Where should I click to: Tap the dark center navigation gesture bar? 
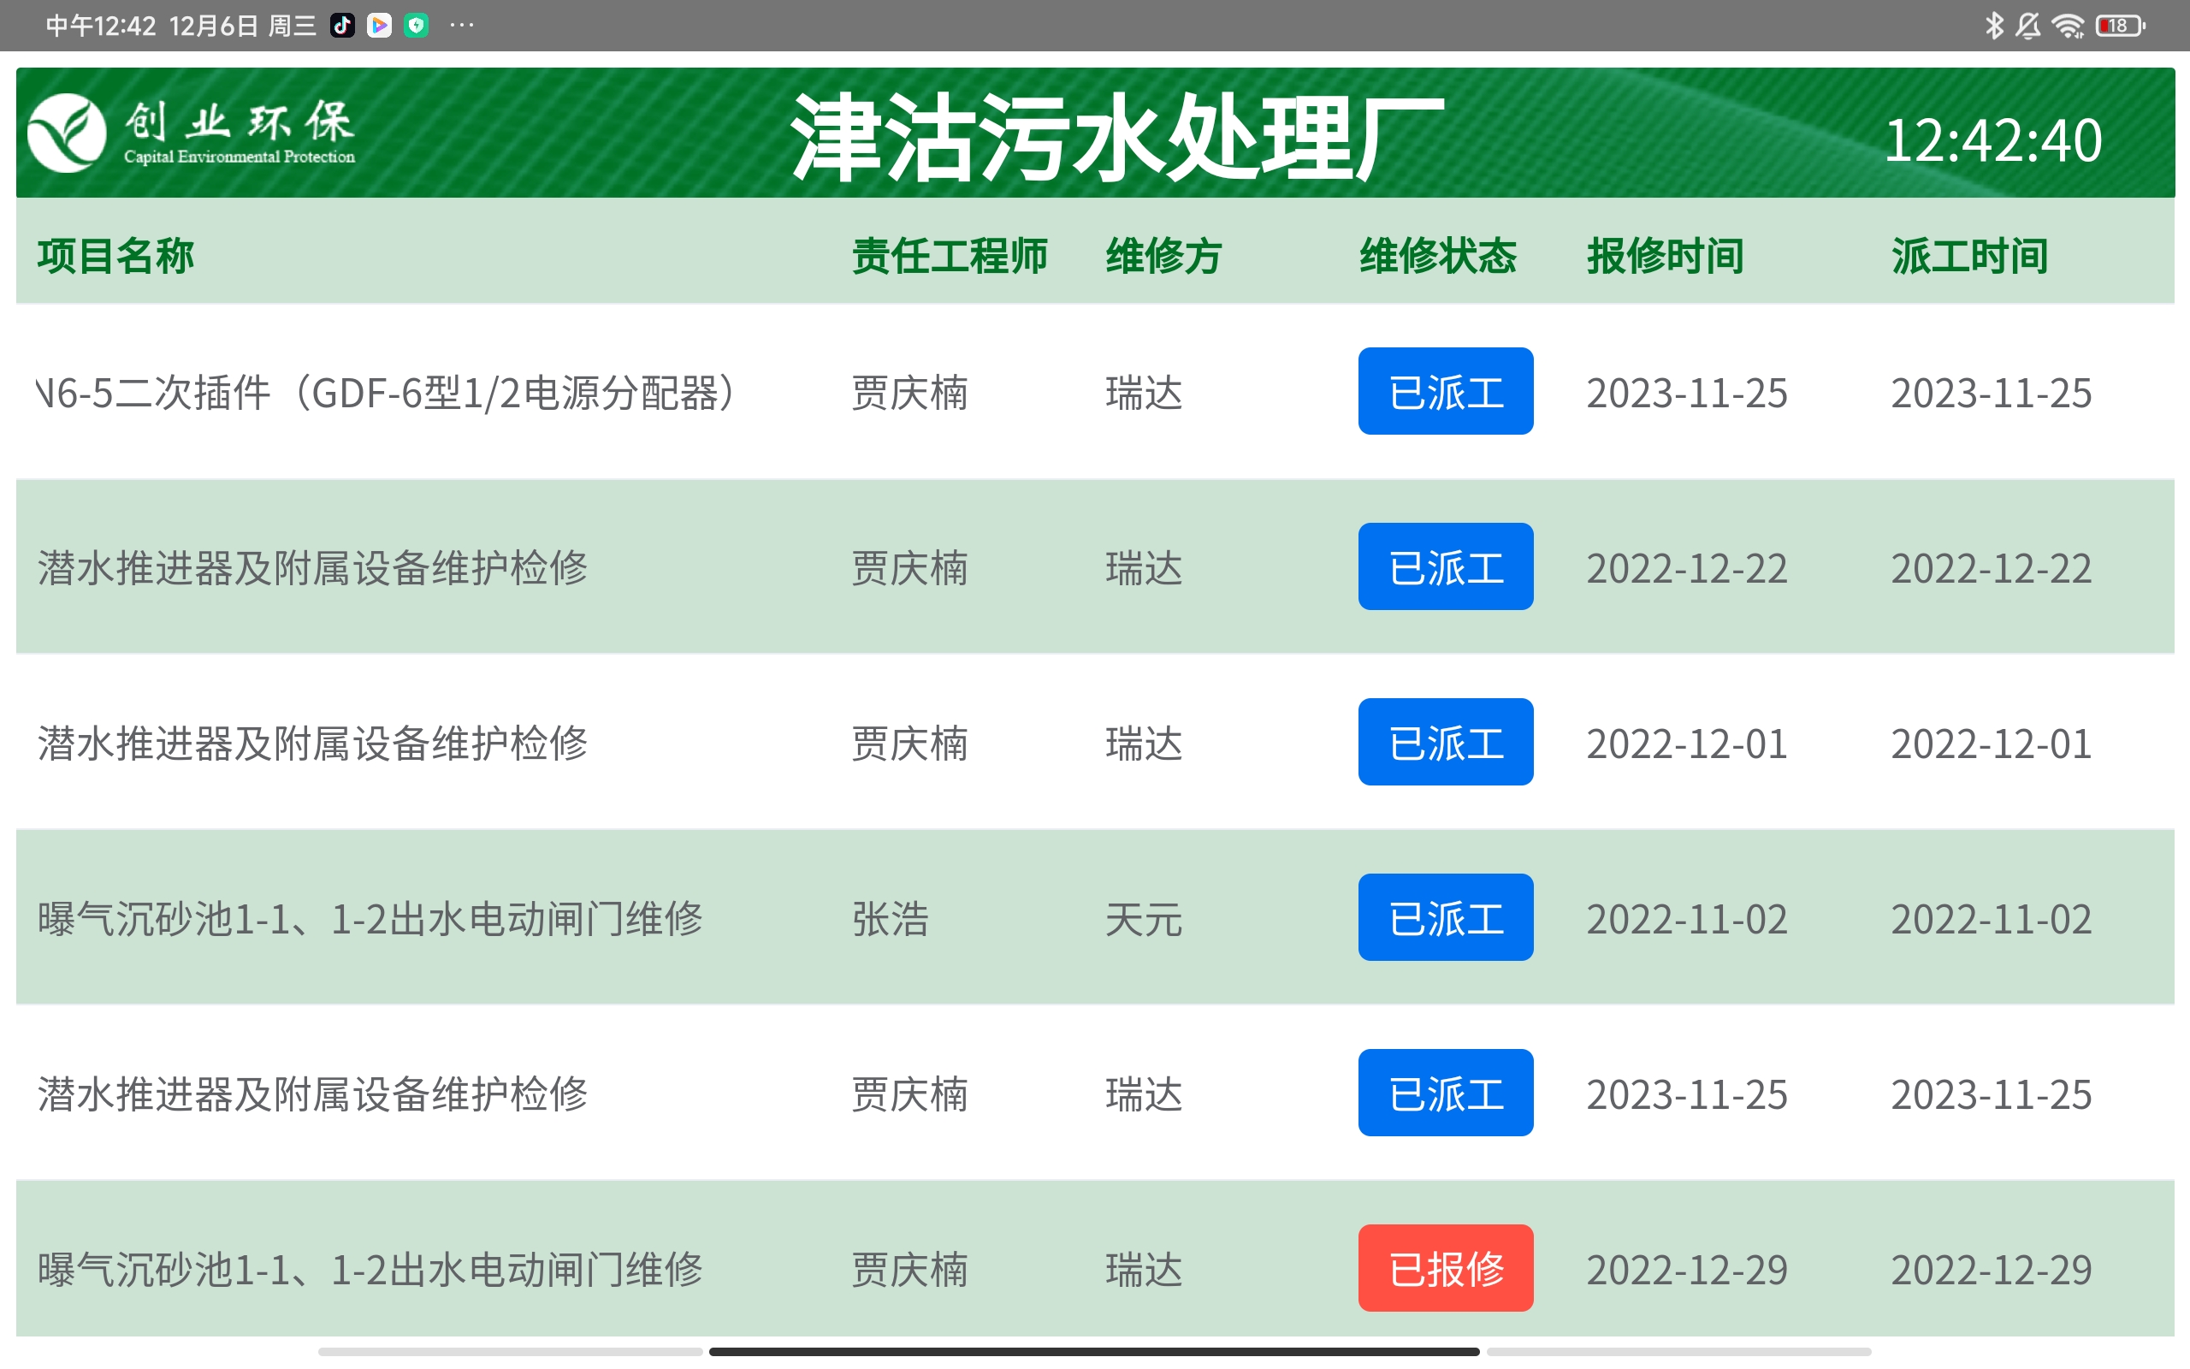1093,1351
